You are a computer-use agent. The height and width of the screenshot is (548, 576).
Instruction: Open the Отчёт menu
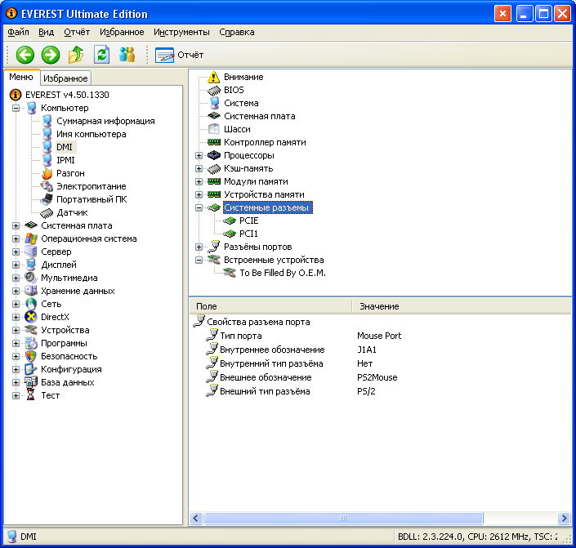(77, 33)
